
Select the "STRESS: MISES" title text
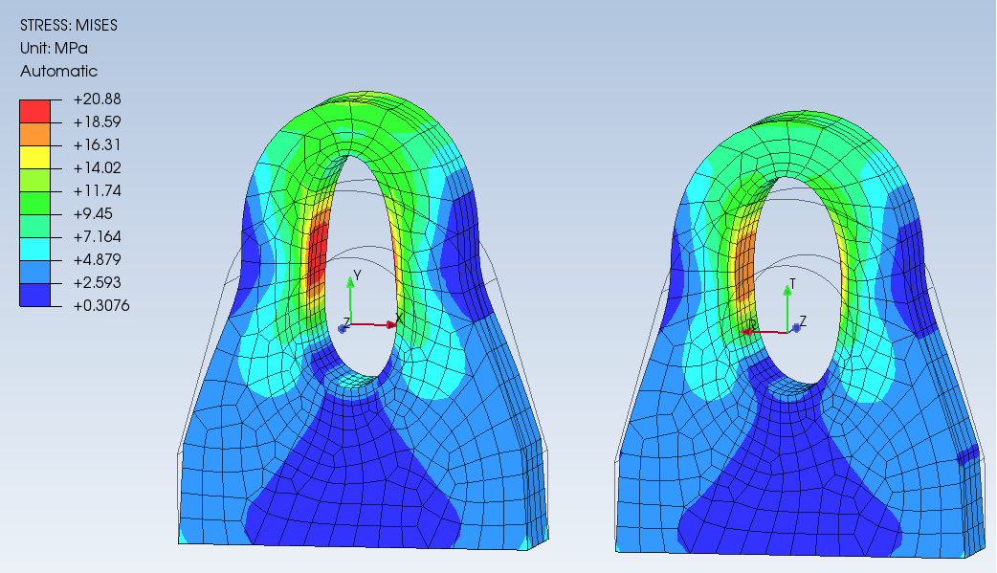tap(69, 26)
